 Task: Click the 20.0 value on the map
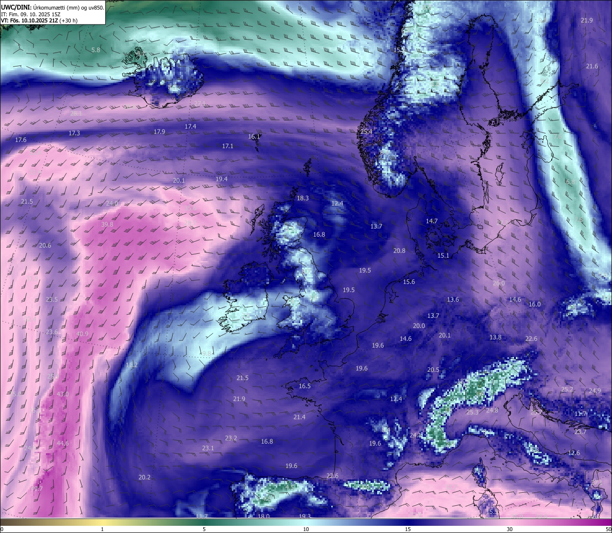pos(419,326)
